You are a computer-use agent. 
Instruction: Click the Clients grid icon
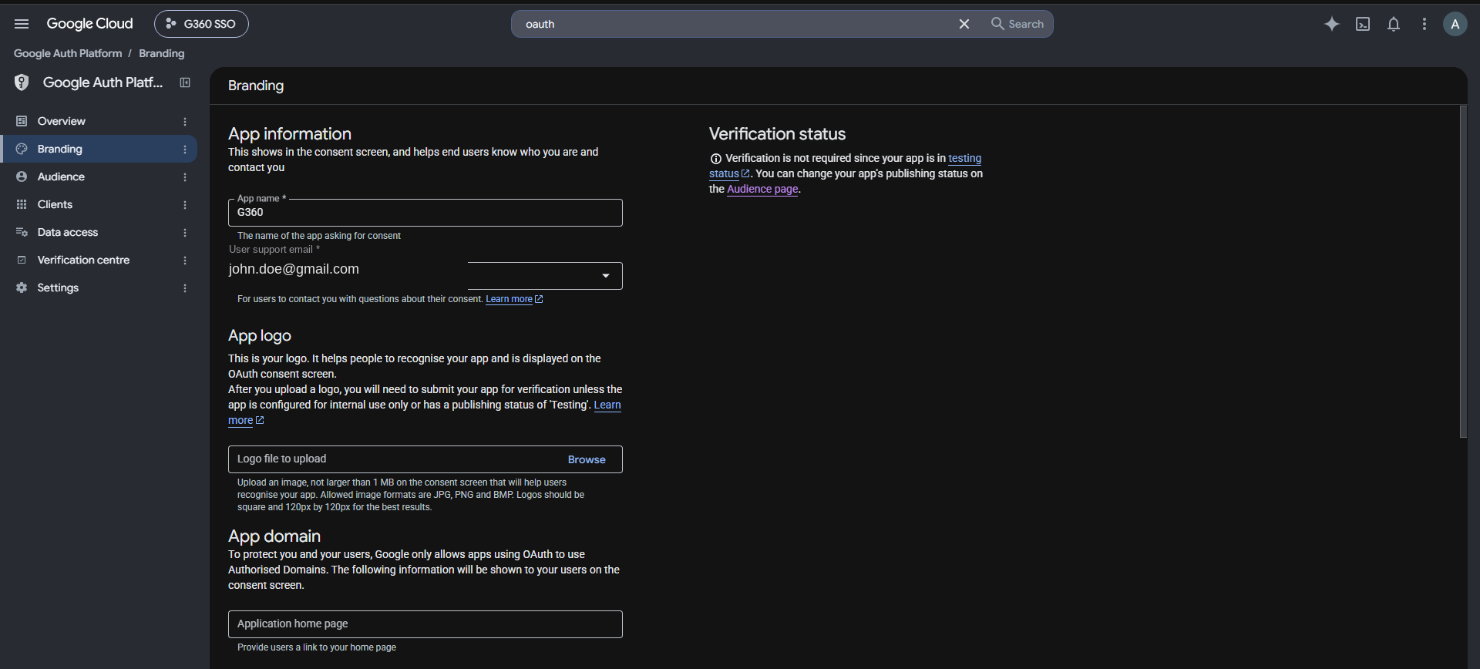(22, 204)
